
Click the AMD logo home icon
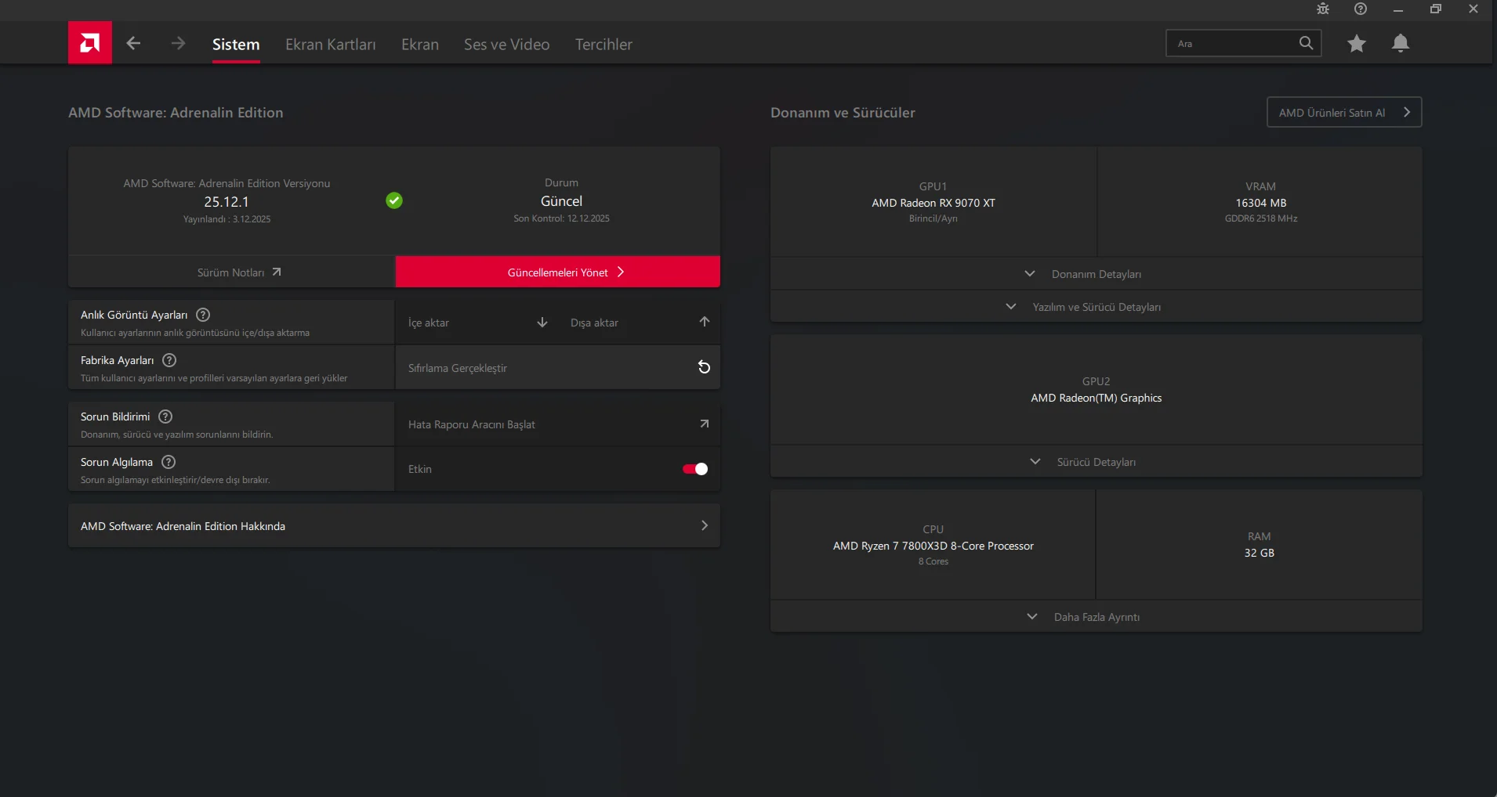click(90, 42)
